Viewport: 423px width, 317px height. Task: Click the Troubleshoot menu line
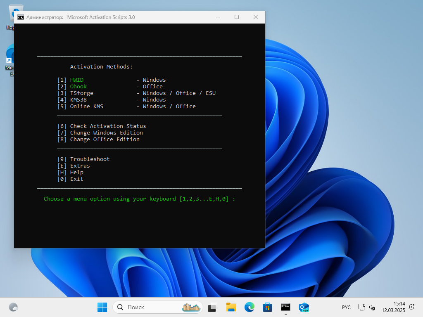click(x=83, y=159)
